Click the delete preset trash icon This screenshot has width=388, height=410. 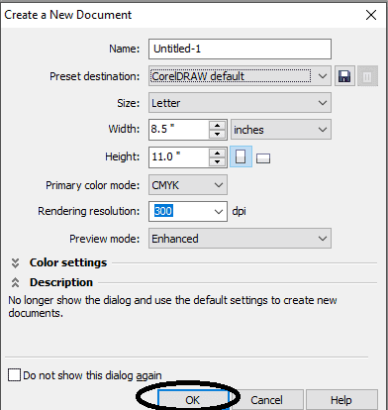click(x=367, y=76)
